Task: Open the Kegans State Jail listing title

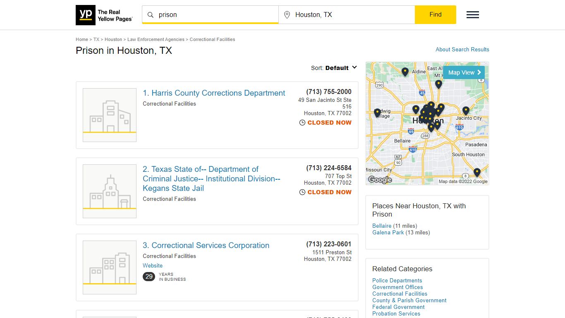Action: click(211, 178)
